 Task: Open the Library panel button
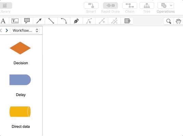(5, 5)
